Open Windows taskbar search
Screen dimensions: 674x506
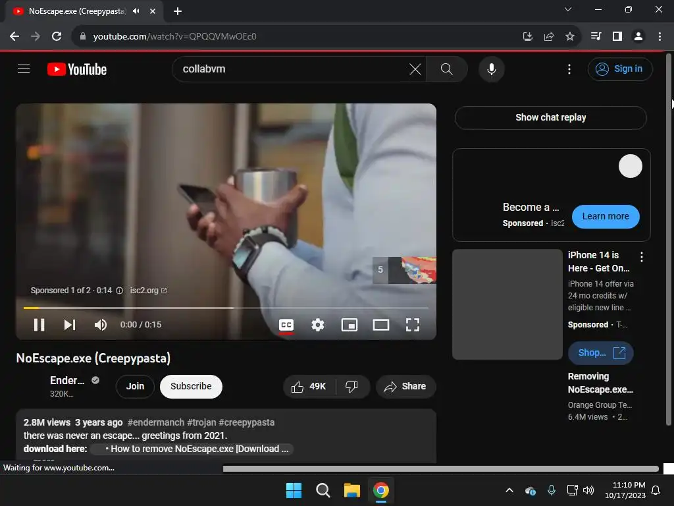(x=323, y=490)
